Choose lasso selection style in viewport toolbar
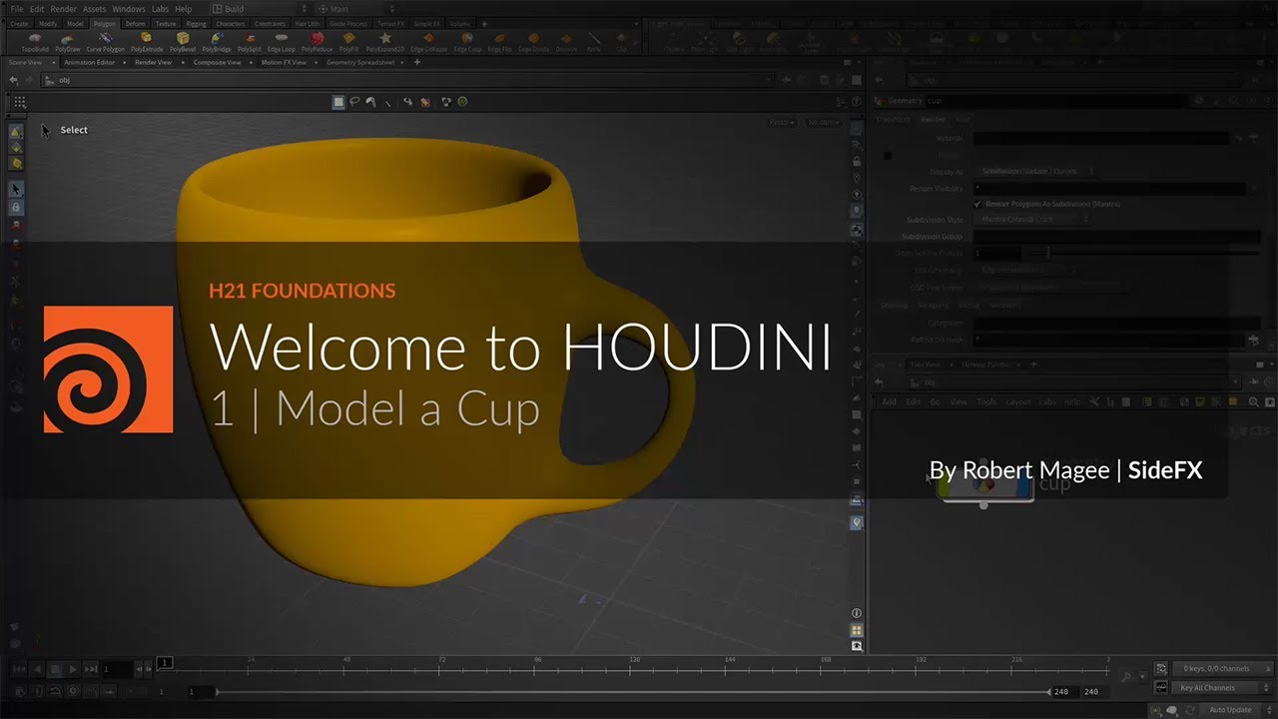This screenshot has width=1278, height=719. tap(354, 102)
